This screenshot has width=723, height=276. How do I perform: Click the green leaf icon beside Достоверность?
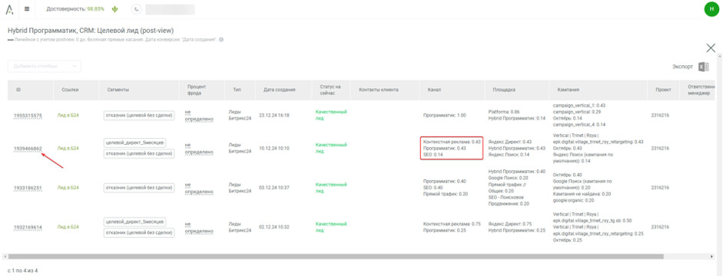114,8
